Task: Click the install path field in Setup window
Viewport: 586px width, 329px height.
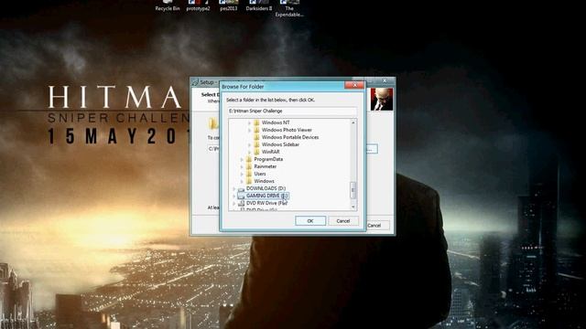Action: [213, 149]
